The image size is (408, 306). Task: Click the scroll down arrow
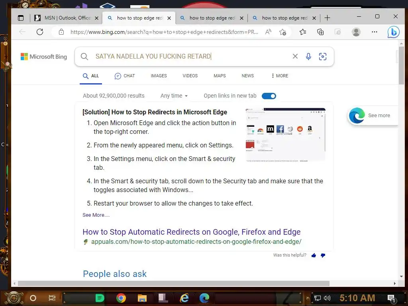coord(401,277)
